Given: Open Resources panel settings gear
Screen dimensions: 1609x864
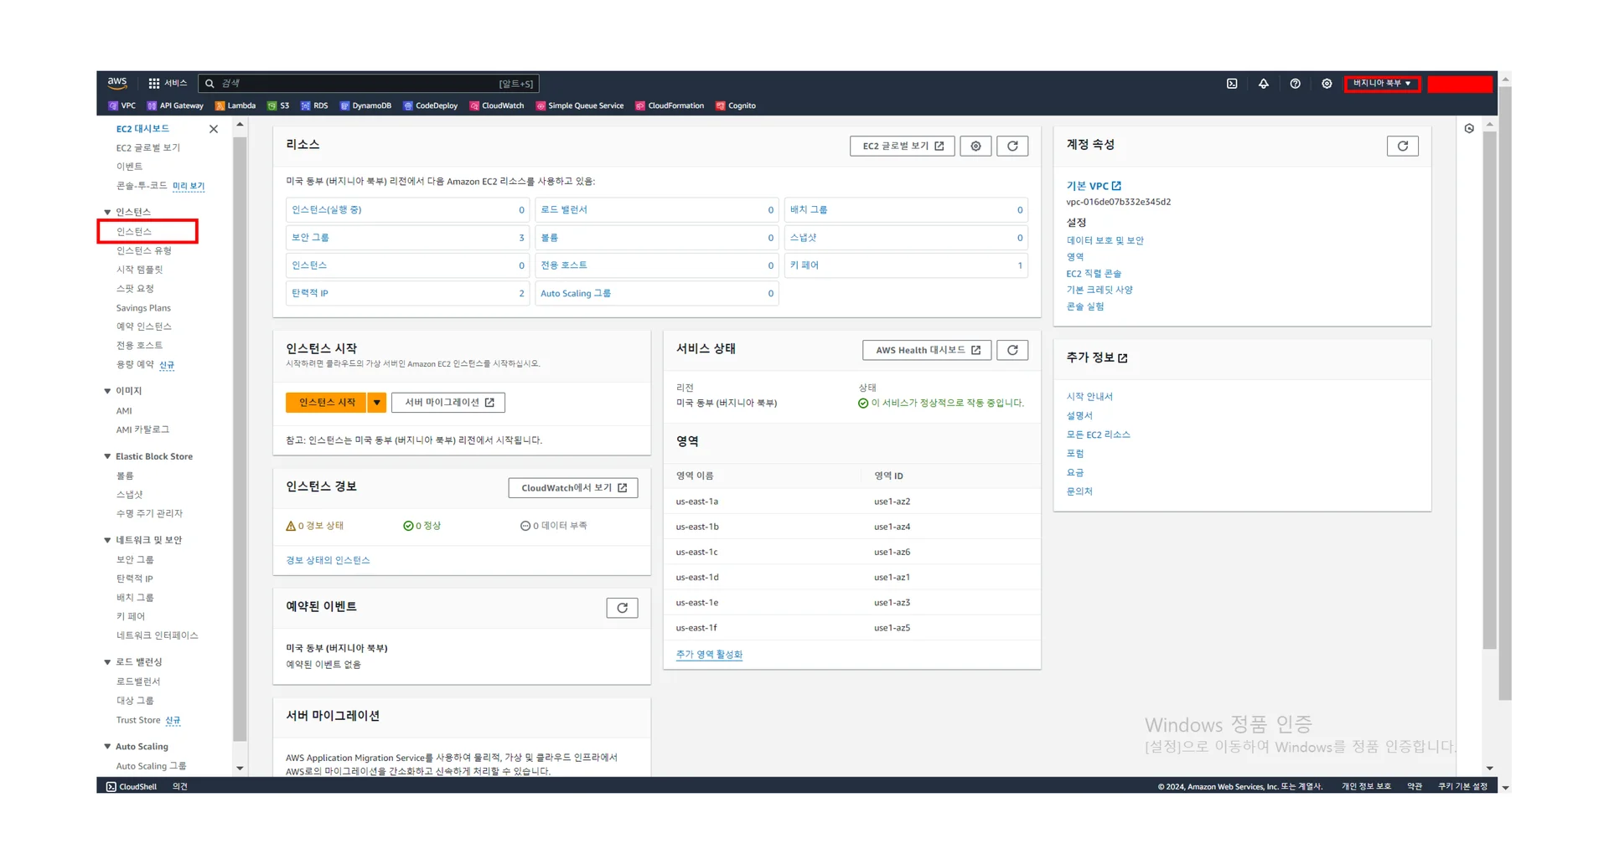Looking at the screenshot, I should point(975,147).
